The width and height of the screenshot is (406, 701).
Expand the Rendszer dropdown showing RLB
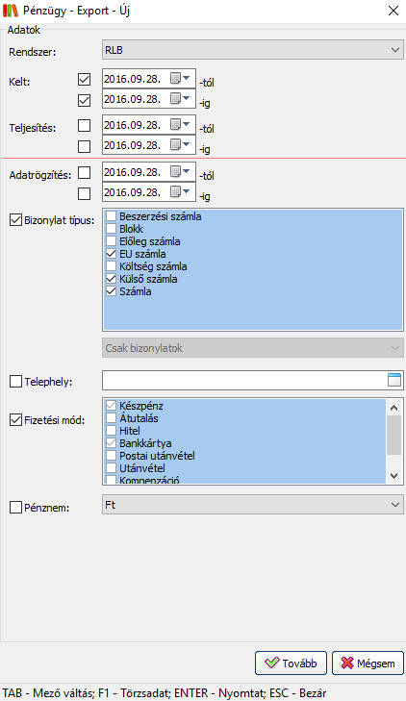pyautogui.click(x=253, y=50)
